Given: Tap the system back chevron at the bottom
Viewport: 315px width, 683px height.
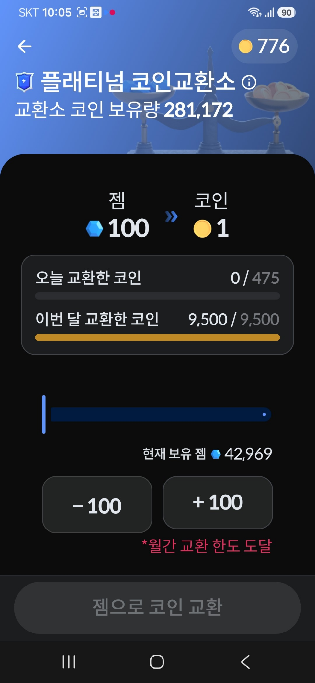Looking at the screenshot, I should tap(245, 662).
